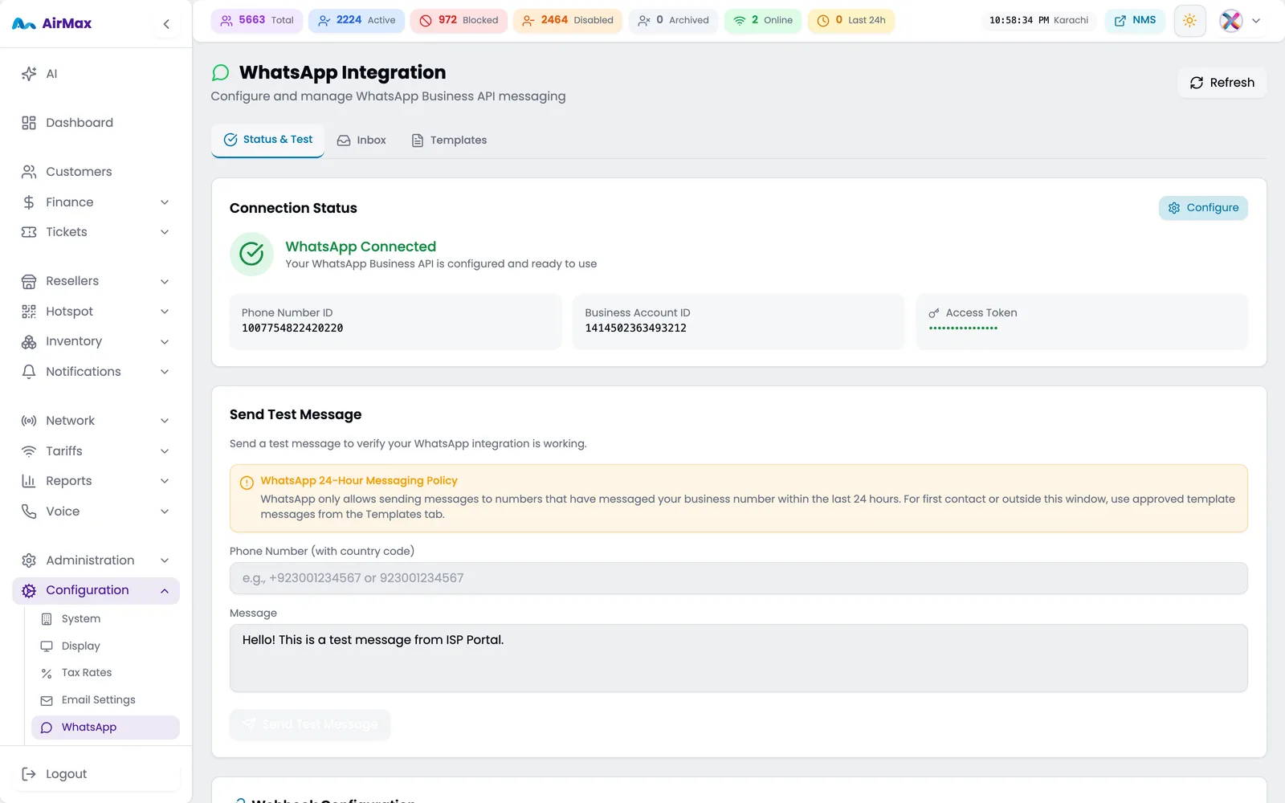The width and height of the screenshot is (1285, 803).
Task: Click the info icon in messaging policy notice
Action: (247, 483)
